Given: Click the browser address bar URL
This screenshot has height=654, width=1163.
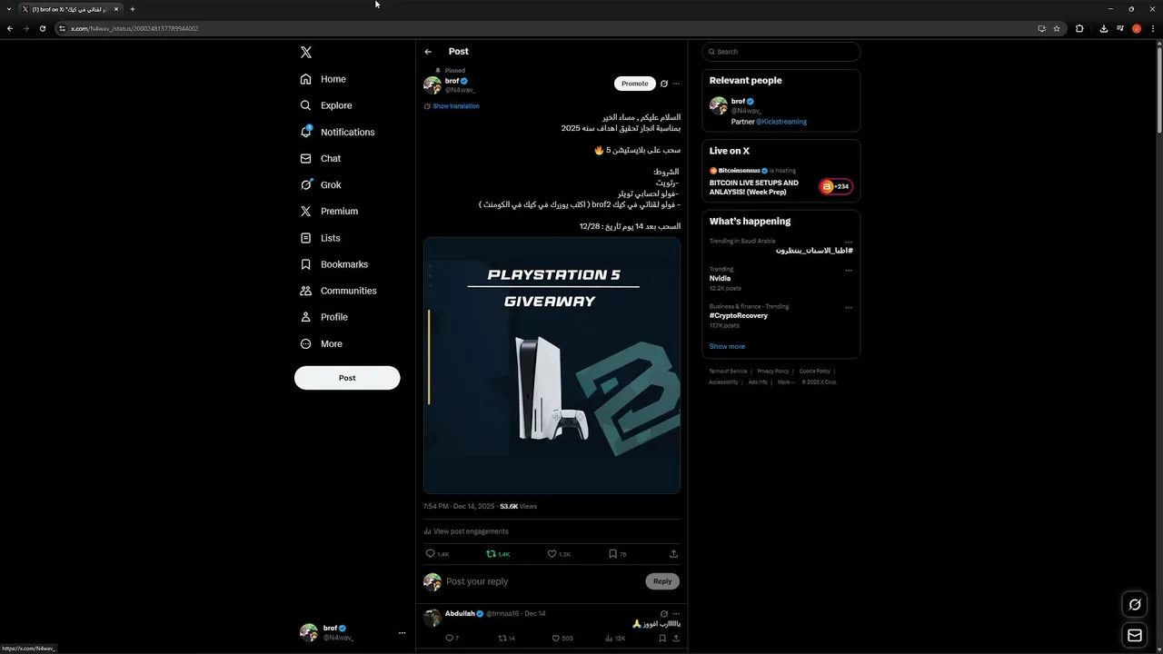Looking at the screenshot, I should 134,28.
